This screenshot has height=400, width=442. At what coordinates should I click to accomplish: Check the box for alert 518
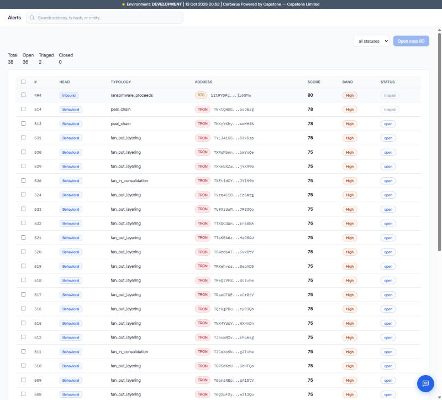pos(23,280)
